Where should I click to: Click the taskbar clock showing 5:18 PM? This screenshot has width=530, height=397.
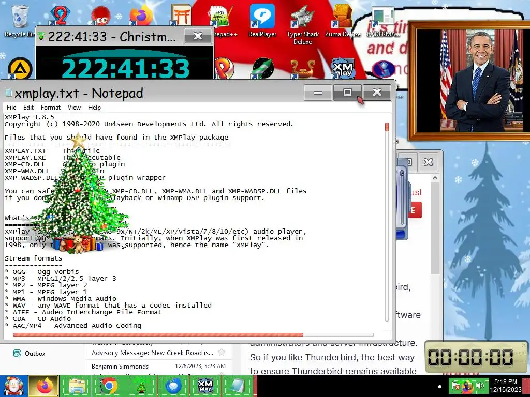pyautogui.click(x=505, y=386)
